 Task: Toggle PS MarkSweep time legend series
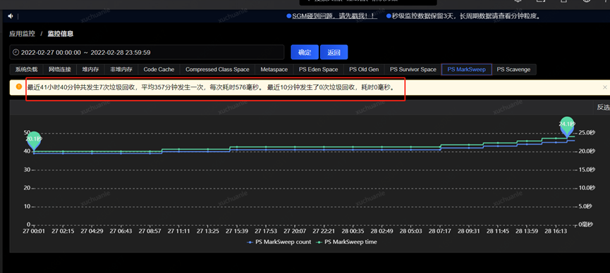pos(347,242)
